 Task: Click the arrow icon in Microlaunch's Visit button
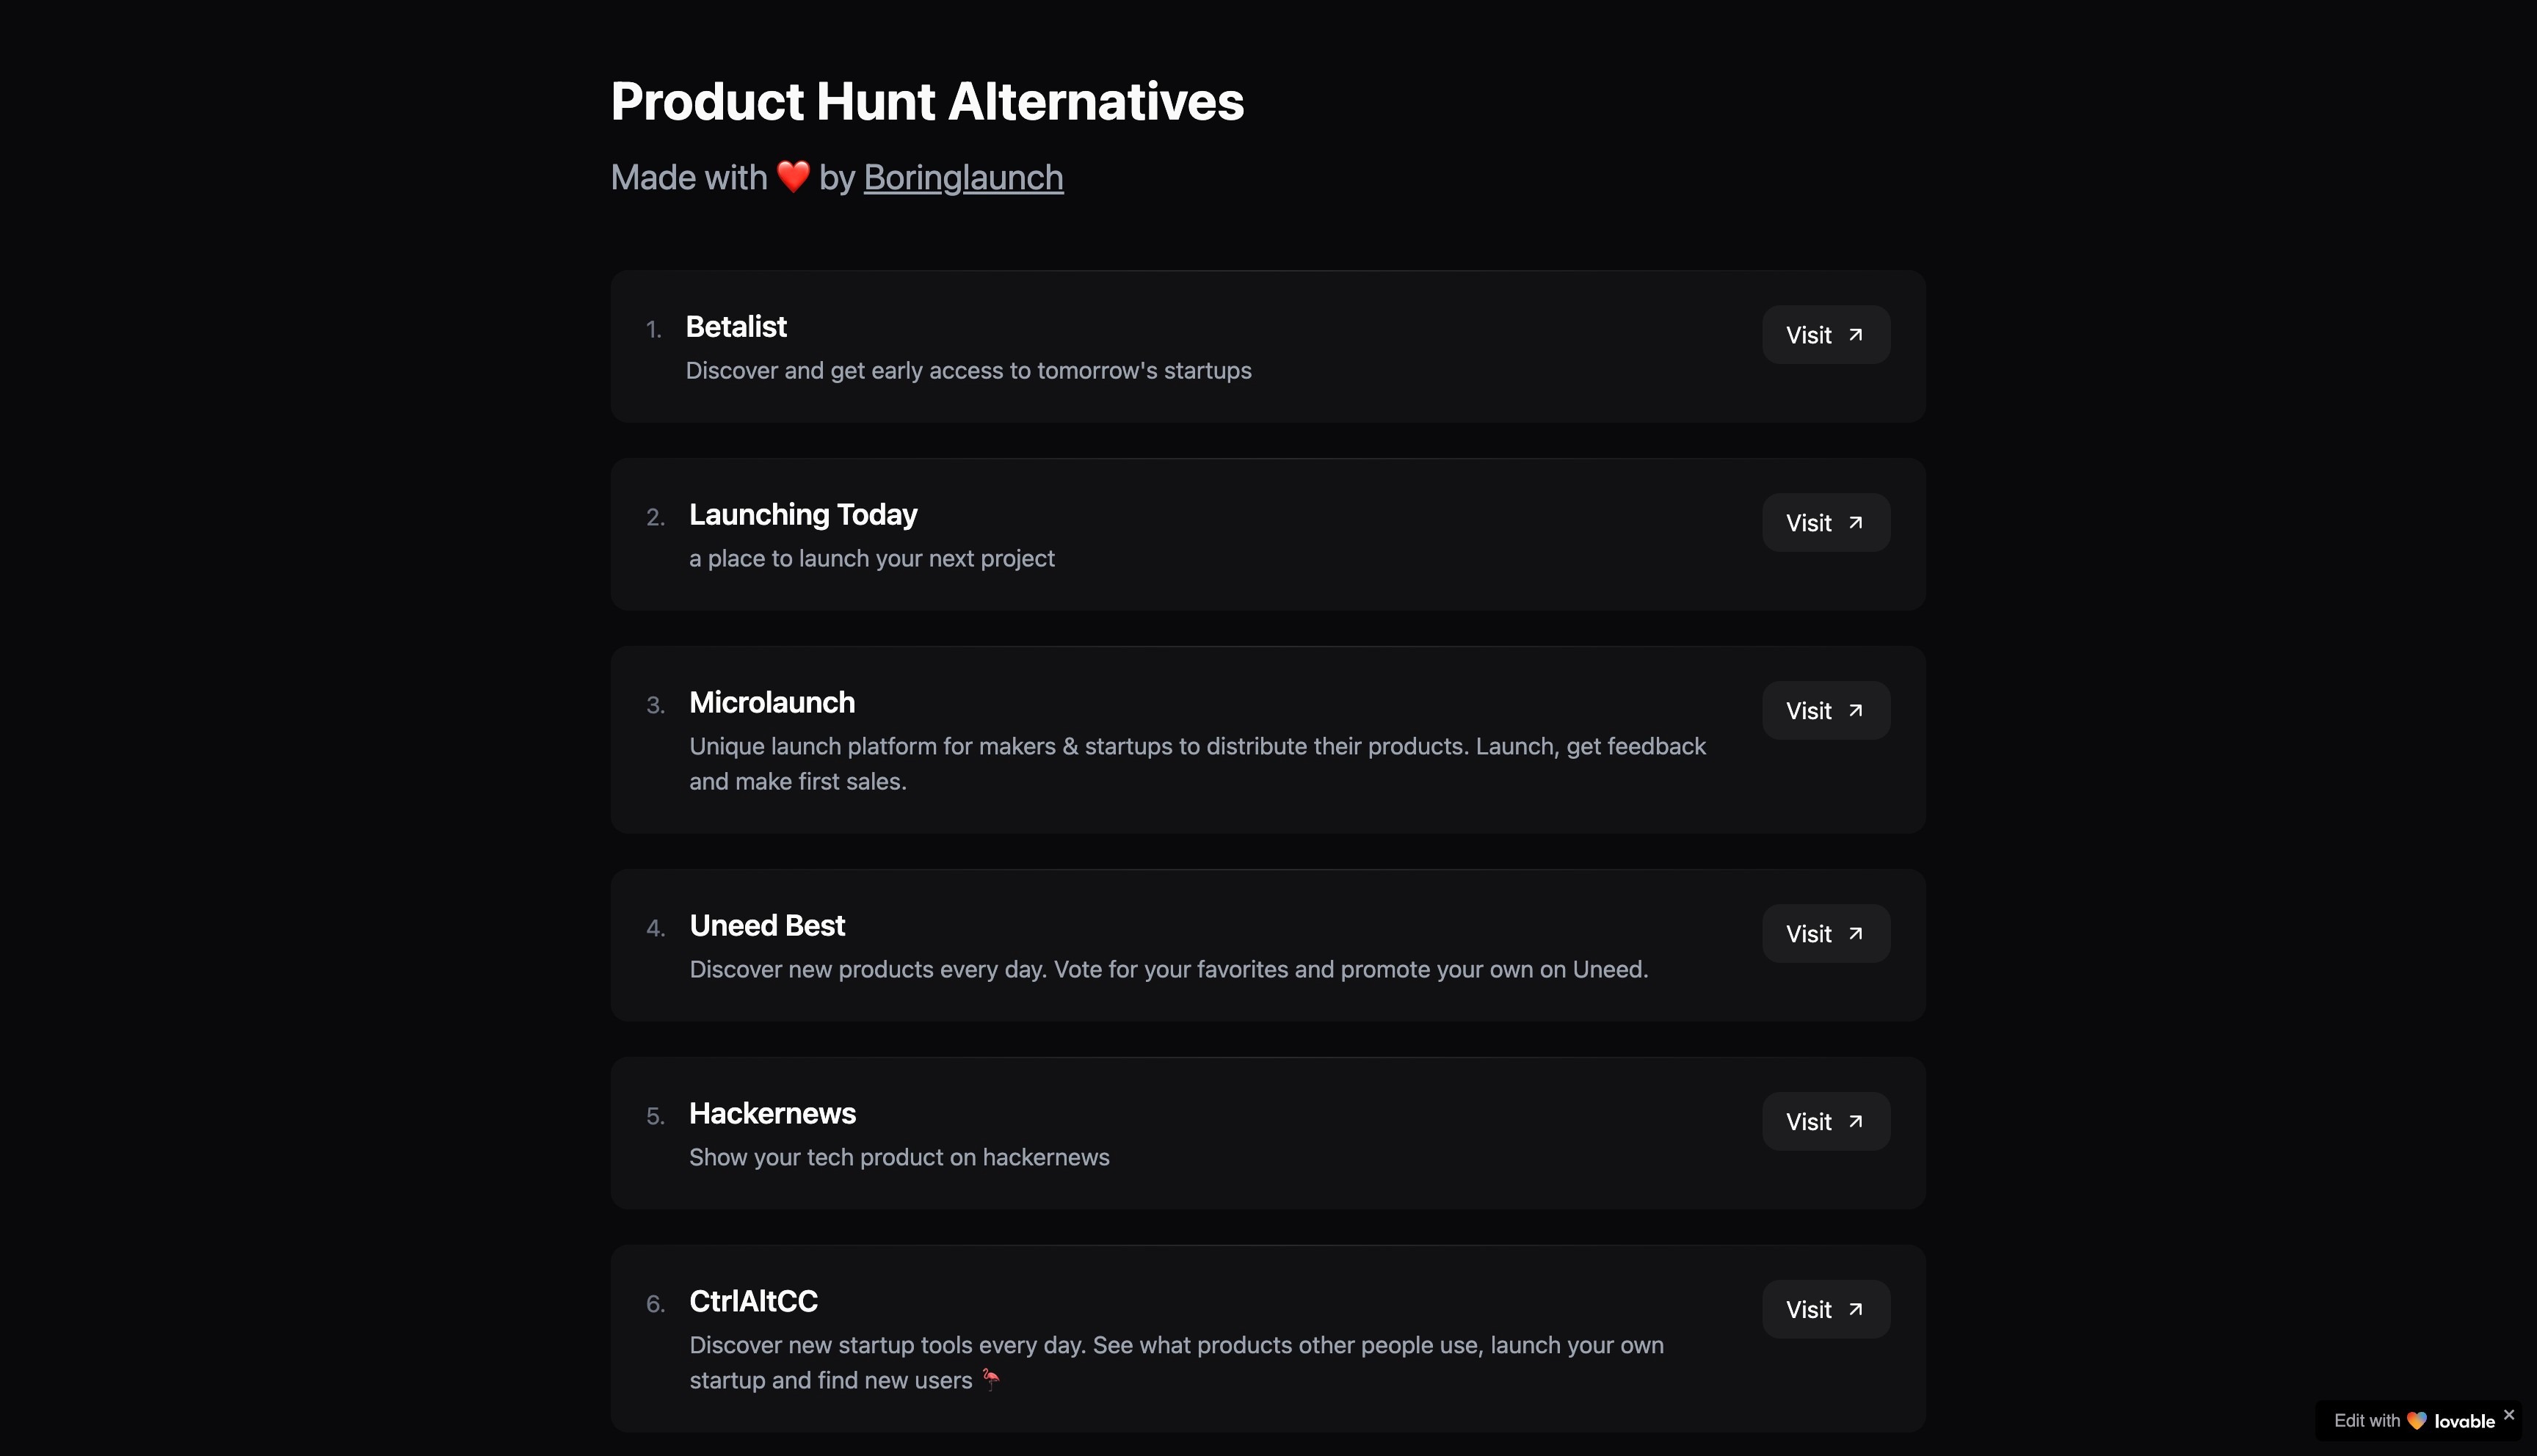tap(1856, 710)
